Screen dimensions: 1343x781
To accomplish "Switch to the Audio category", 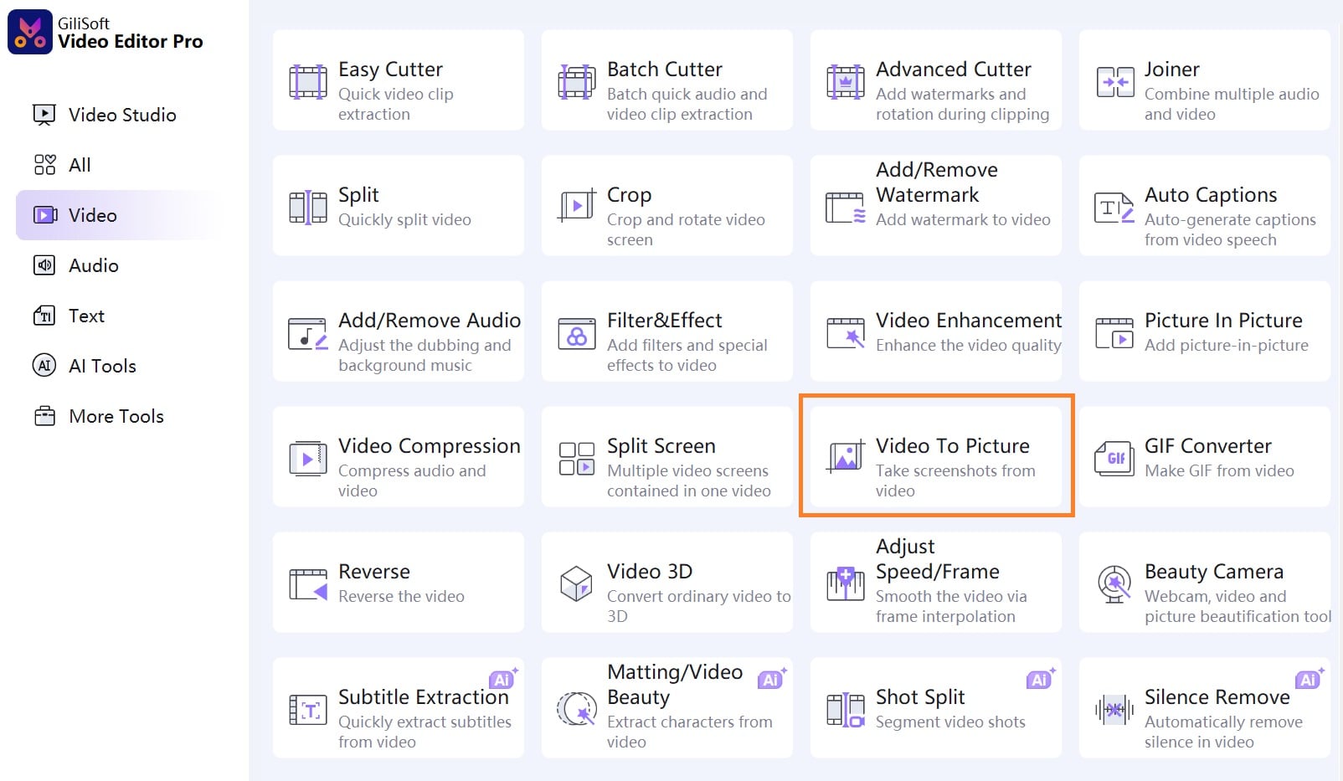I will pyautogui.click(x=75, y=265).
